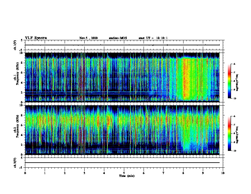Click time axis tick label '0'
The image size is (251, 194).
(x=25, y=173)
